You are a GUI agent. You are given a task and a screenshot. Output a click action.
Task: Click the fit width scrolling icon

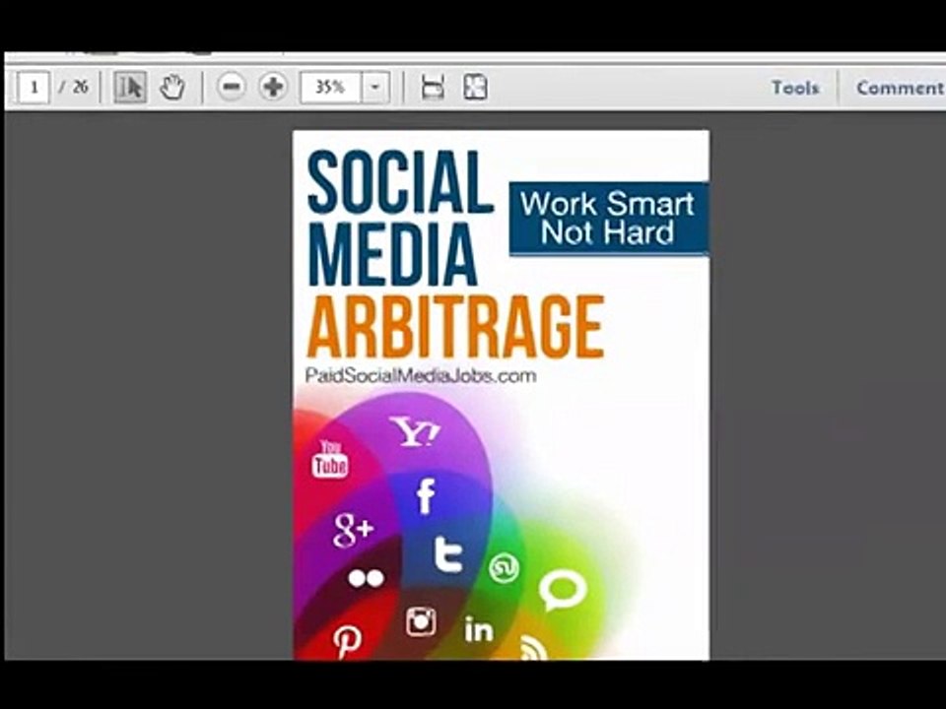coord(433,88)
